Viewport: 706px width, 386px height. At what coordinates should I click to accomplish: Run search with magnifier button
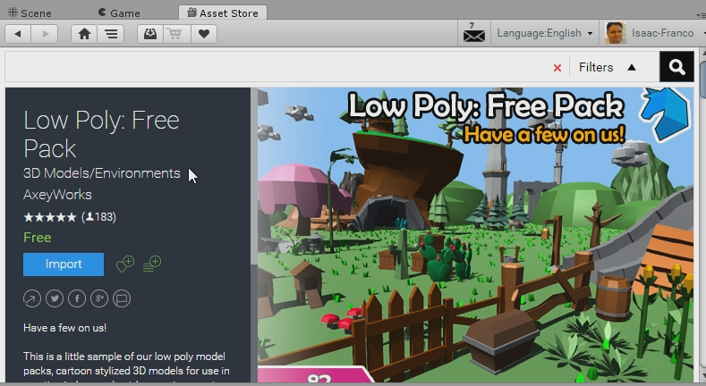click(676, 67)
